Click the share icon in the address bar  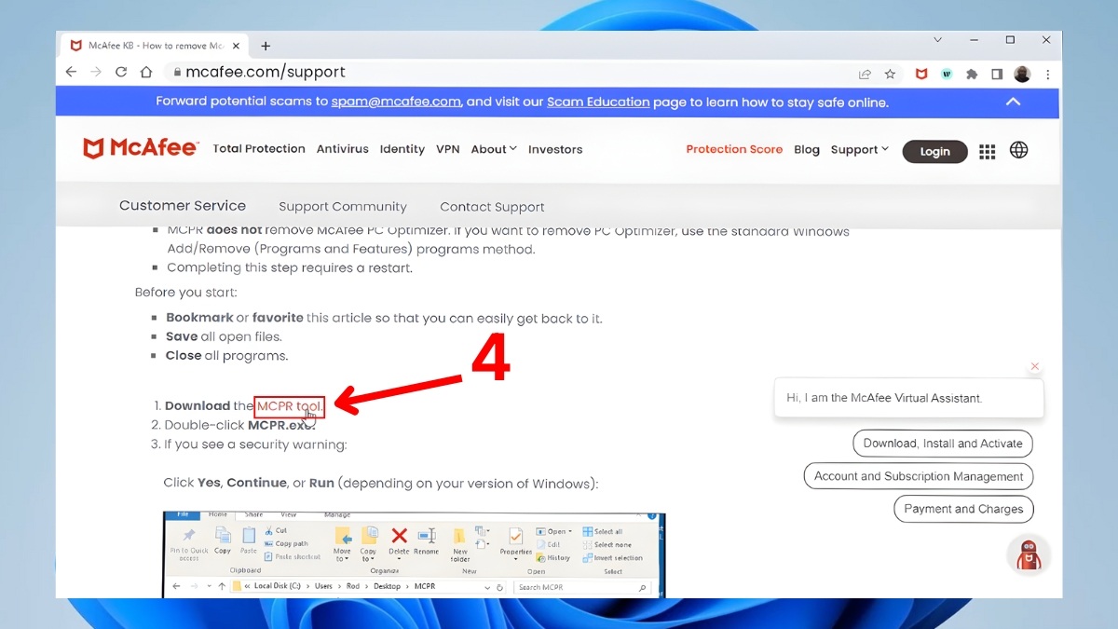(x=864, y=73)
